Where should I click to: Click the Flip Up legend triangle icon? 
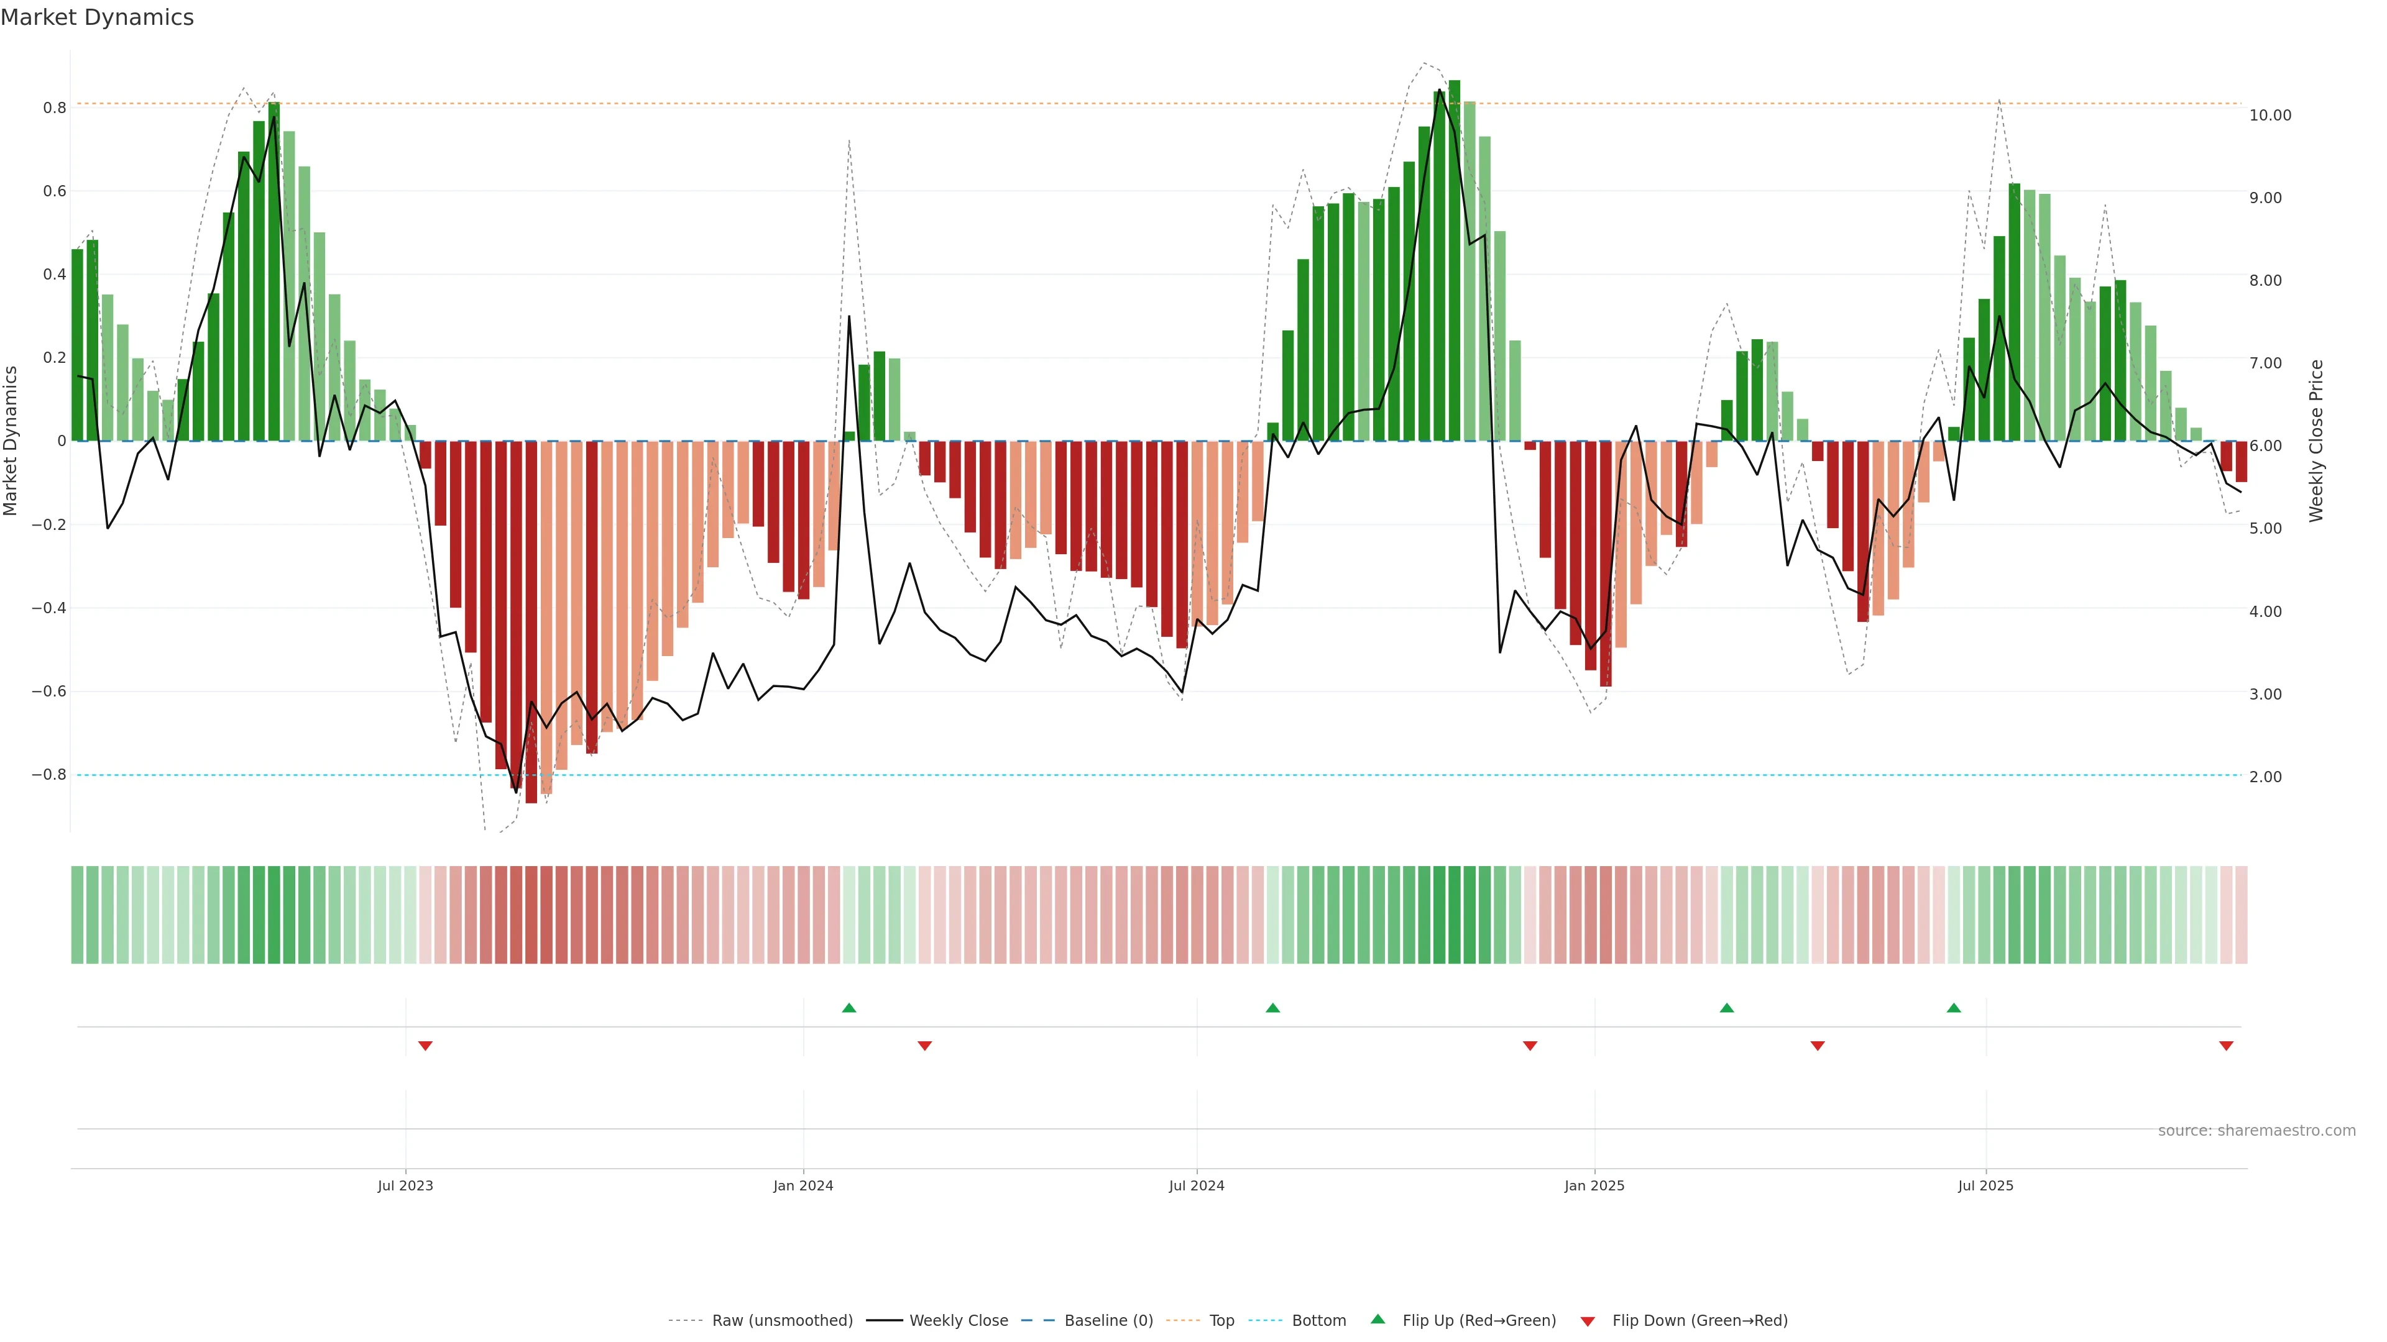[1377, 1319]
